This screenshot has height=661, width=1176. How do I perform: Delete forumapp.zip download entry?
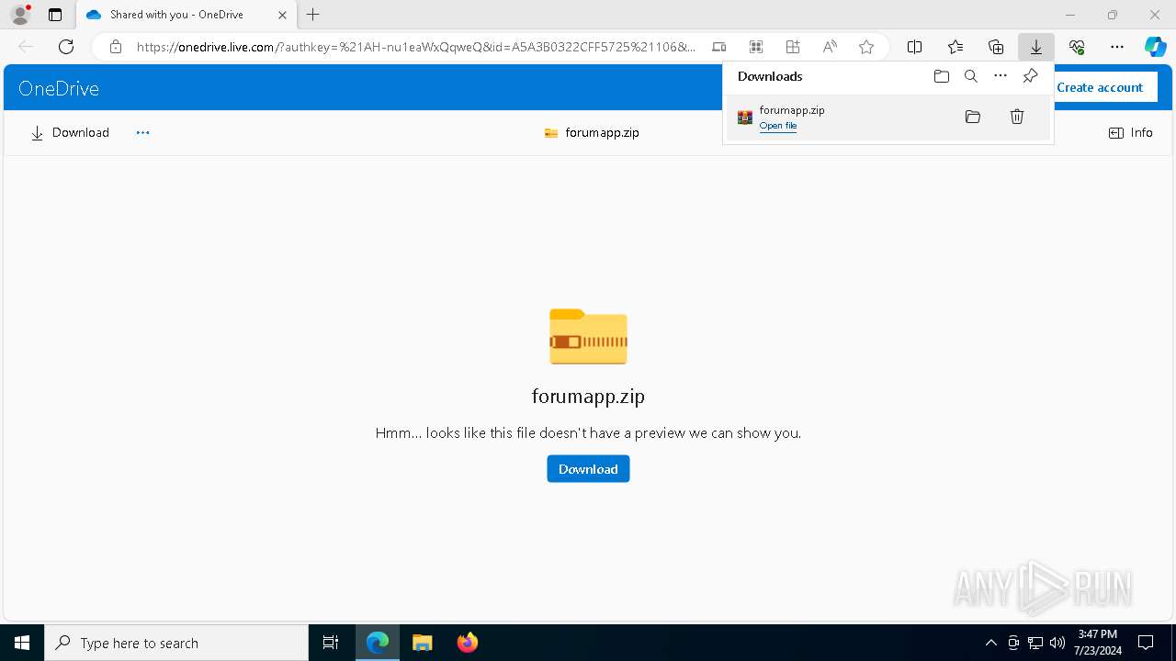1017,117
